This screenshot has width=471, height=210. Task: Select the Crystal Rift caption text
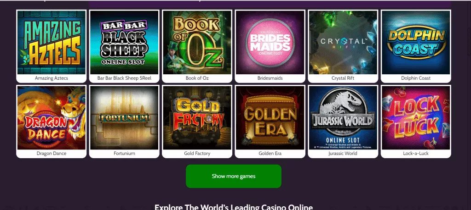pos(343,78)
